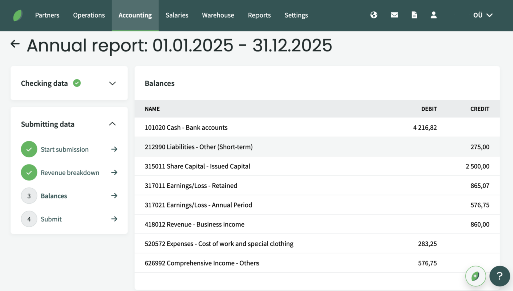Go to the Submit step
The width and height of the screenshot is (513, 291).
pos(51,219)
